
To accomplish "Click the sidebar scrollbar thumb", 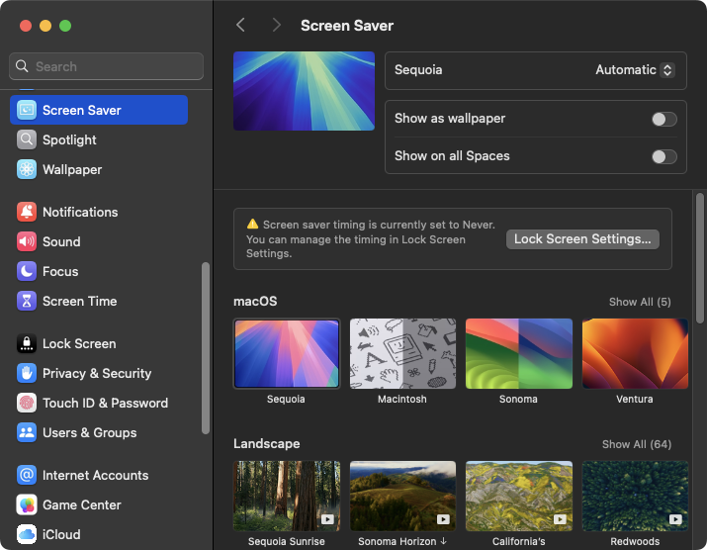I will point(206,348).
